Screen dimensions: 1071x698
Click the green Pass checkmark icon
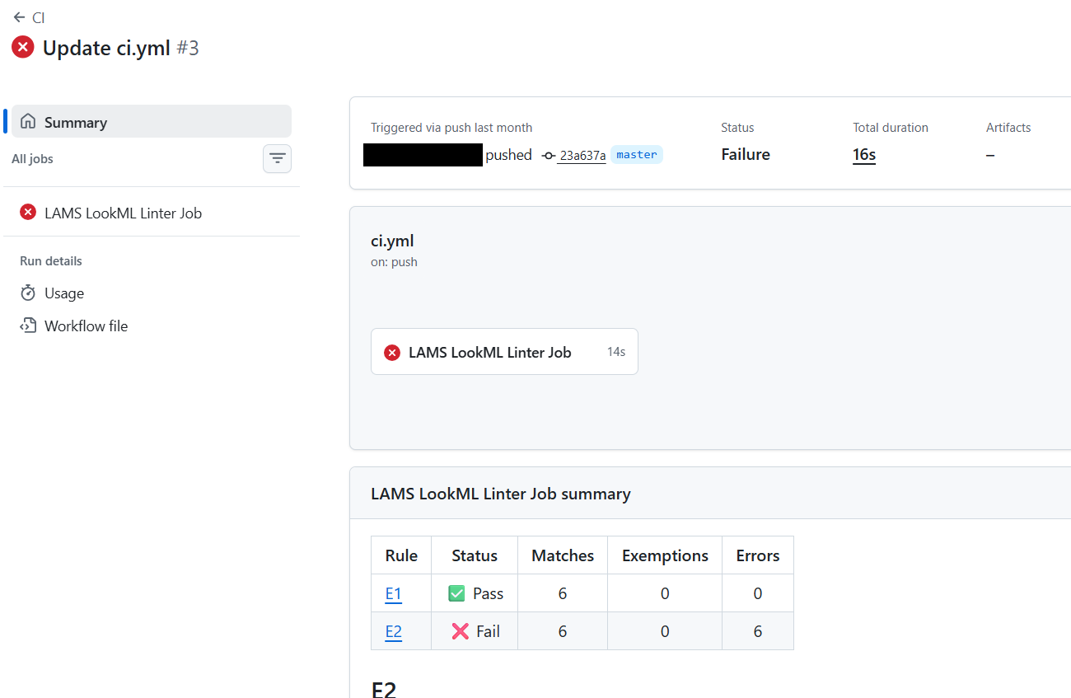456,593
